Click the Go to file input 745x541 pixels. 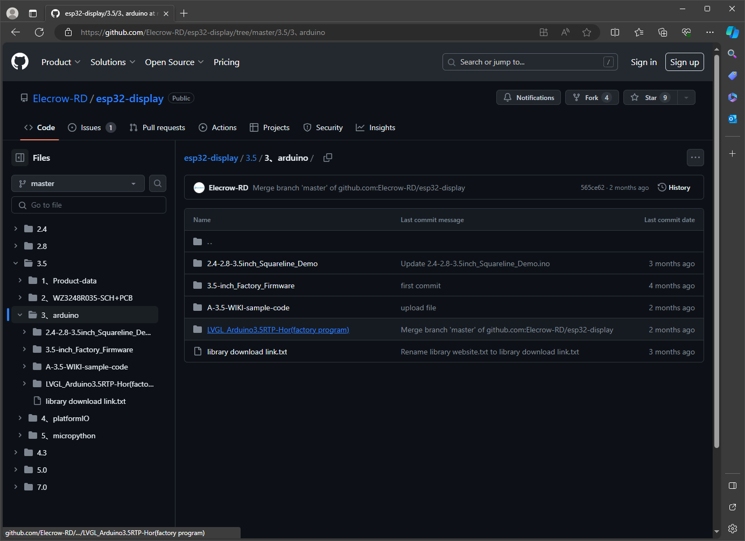click(89, 205)
